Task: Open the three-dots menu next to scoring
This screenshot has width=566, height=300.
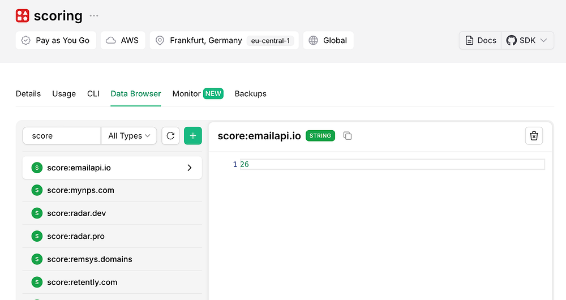Action: coord(94,16)
